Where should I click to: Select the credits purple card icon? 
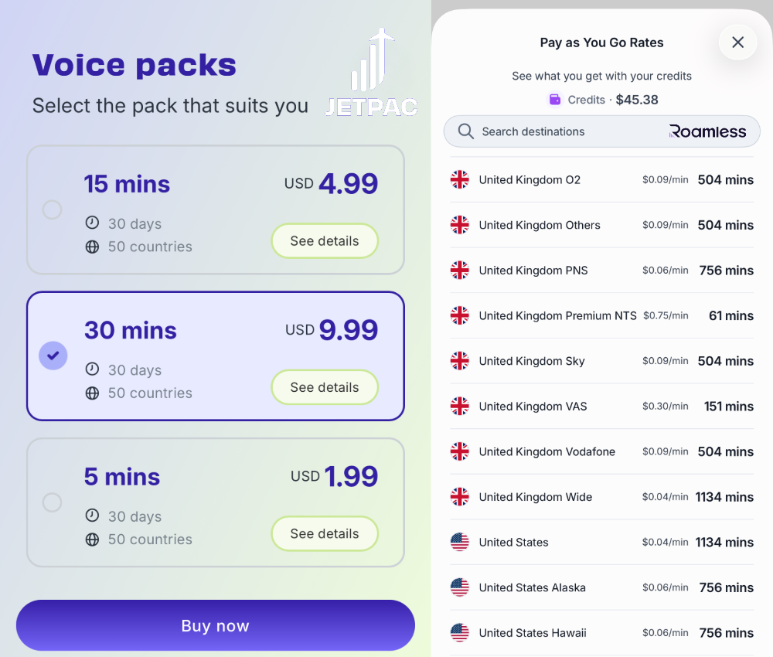pos(554,100)
